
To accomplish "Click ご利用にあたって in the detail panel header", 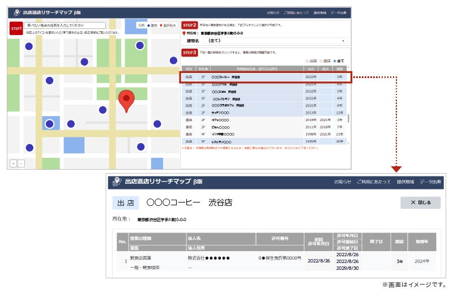I will pos(374,182).
